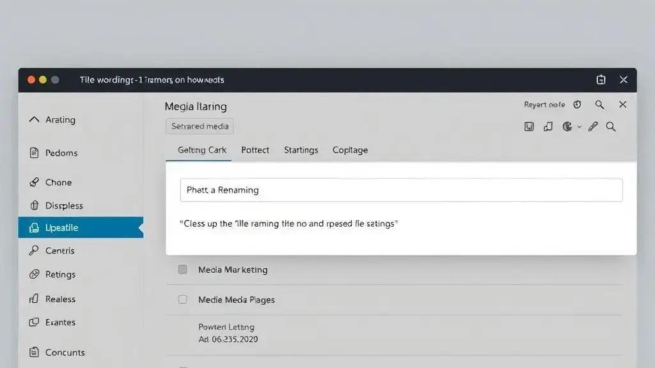Click the circular revert icon beside Reyert note
This screenshot has height=368, width=655.
click(x=577, y=105)
